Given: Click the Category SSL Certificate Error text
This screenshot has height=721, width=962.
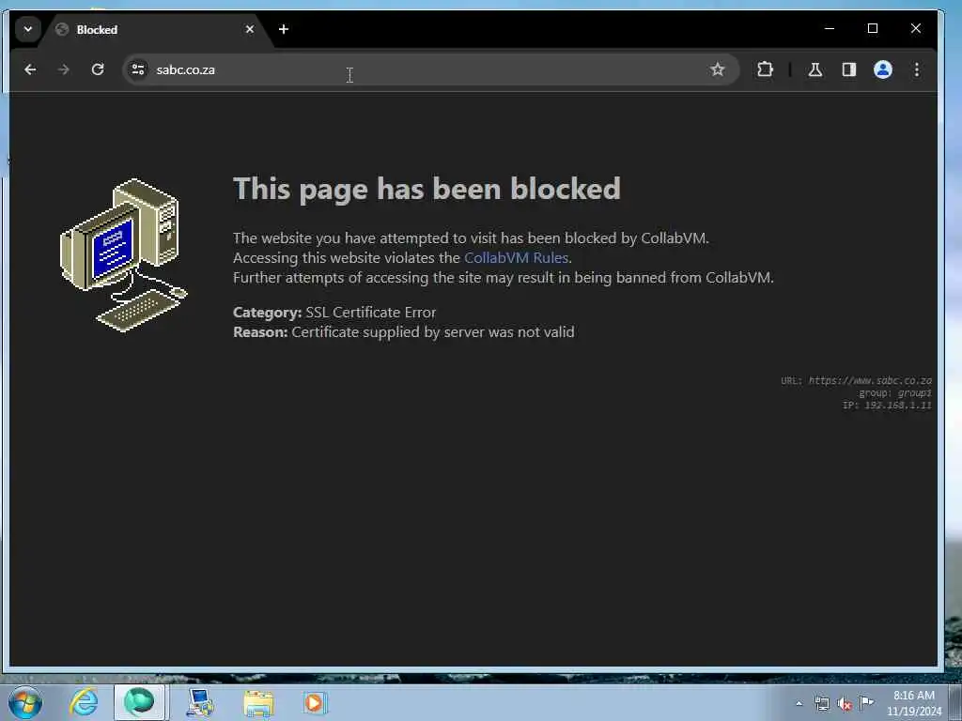Looking at the screenshot, I should click(x=334, y=312).
